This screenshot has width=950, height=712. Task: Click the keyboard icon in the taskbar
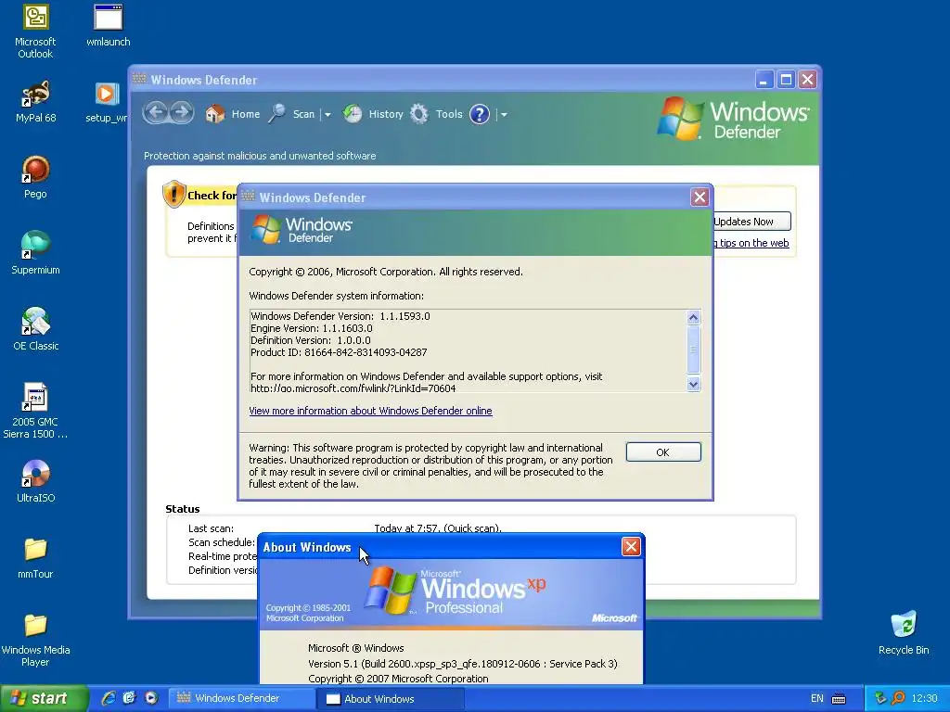[839, 699]
